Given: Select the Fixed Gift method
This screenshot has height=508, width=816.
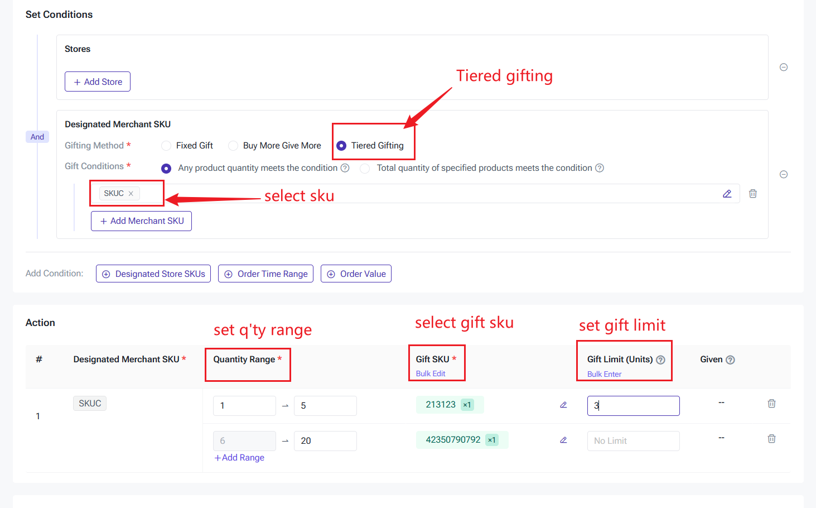Looking at the screenshot, I should point(166,146).
